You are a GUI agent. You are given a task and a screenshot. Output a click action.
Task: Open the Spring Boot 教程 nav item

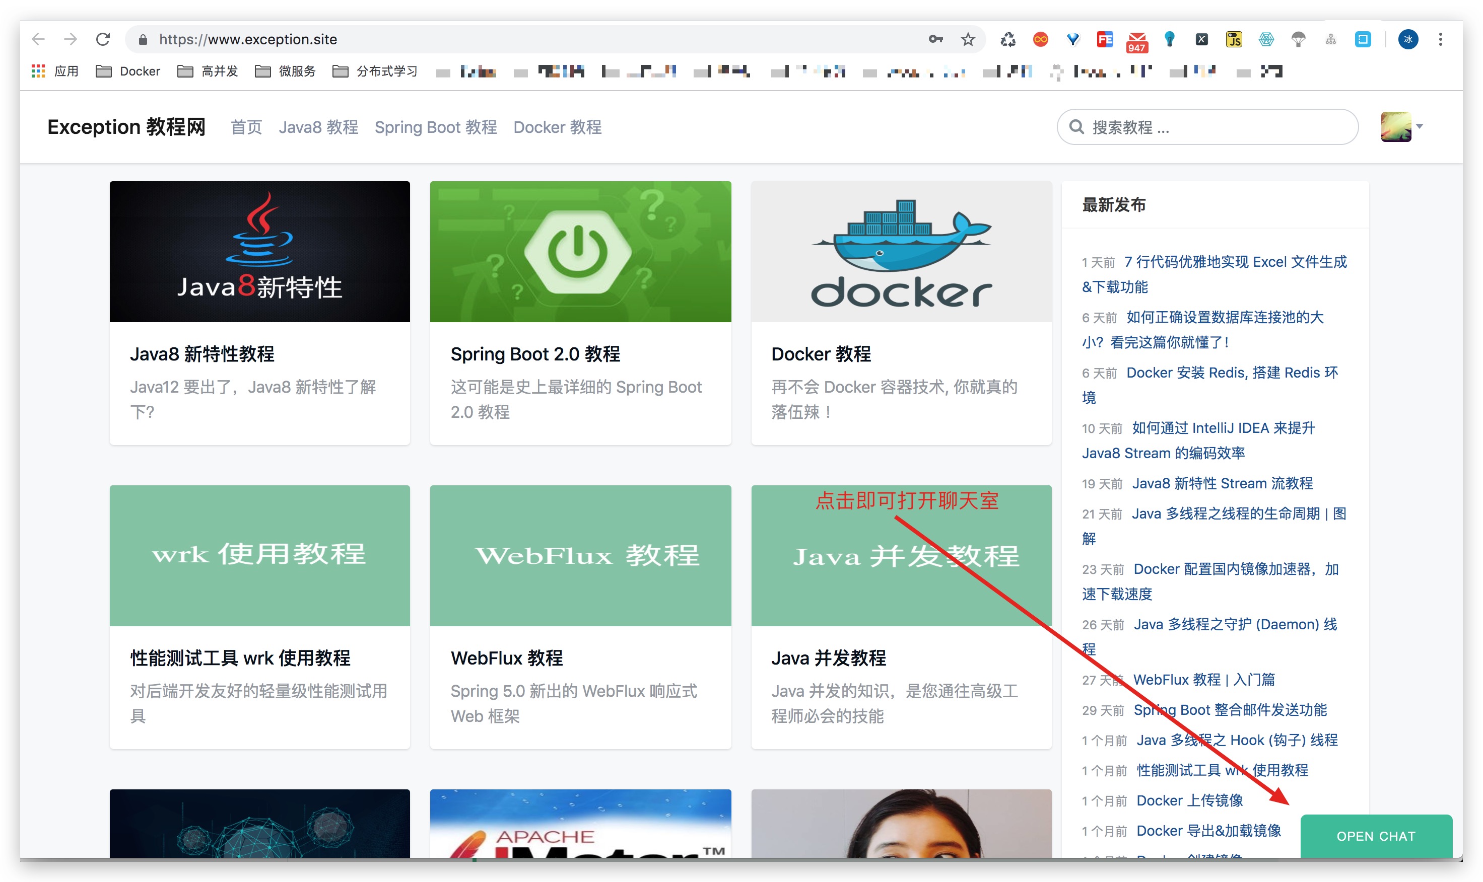click(x=435, y=127)
